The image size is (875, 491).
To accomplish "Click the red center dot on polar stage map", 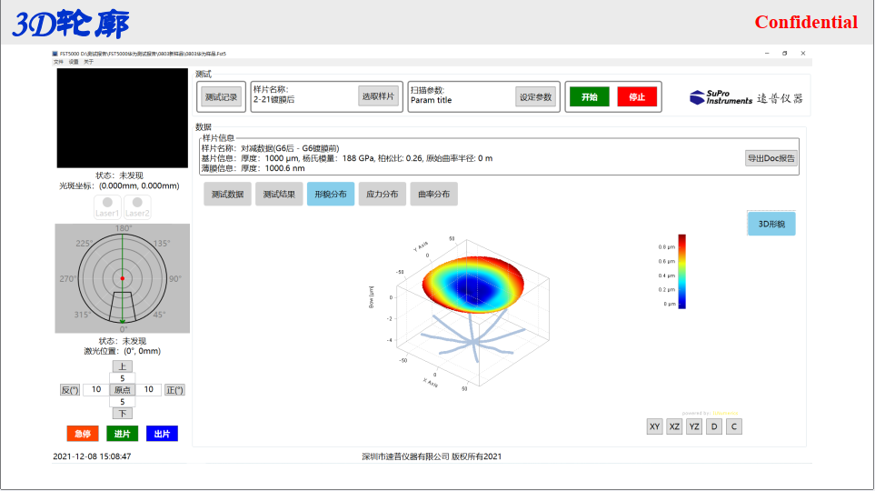I will (123, 278).
